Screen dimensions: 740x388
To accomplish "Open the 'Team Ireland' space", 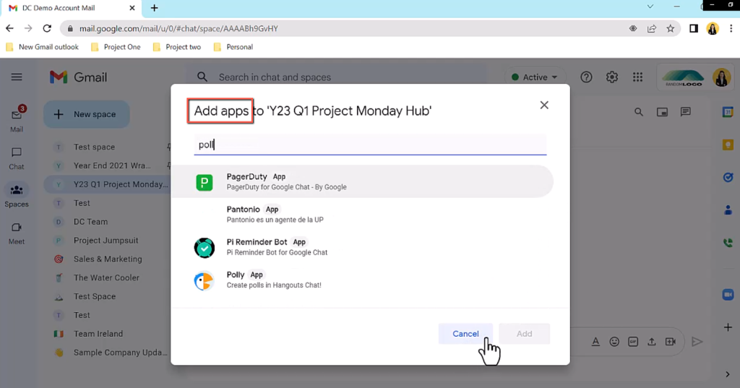I will click(x=98, y=334).
